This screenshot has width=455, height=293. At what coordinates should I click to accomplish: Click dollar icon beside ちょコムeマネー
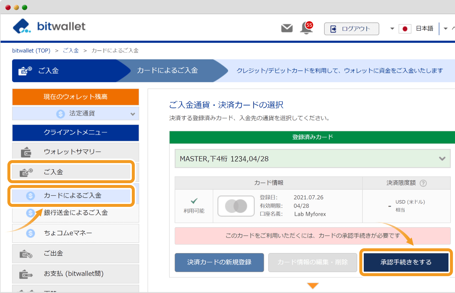click(31, 233)
